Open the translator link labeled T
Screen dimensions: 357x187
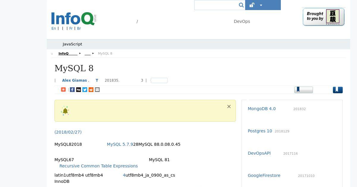click(x=97, y=80)
